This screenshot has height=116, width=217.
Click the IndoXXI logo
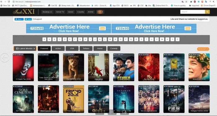click(x=24, y=12)
